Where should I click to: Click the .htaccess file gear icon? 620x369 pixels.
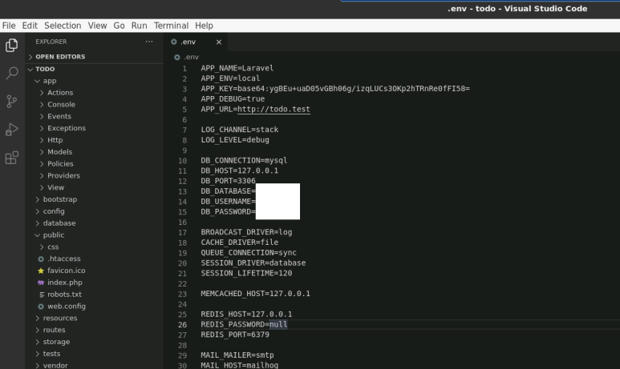pos(41,259)
